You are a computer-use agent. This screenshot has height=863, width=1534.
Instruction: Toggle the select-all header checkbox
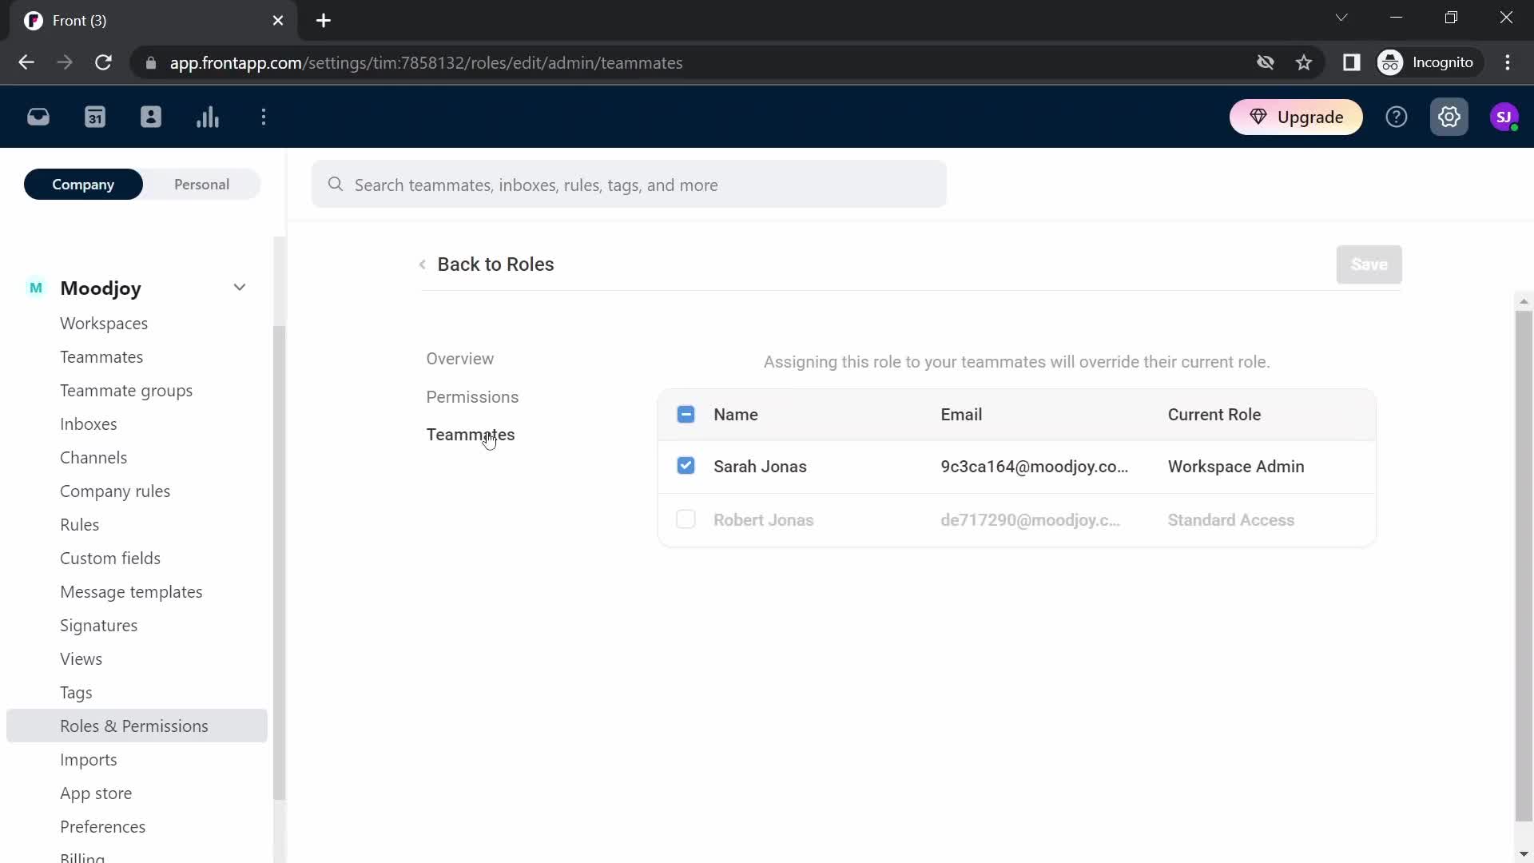tap(687, 414)
